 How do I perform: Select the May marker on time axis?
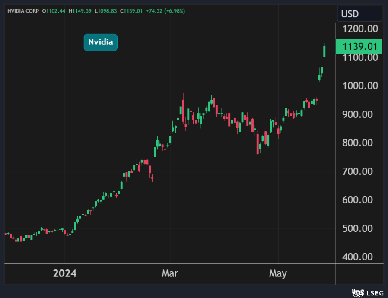(278, 274)
